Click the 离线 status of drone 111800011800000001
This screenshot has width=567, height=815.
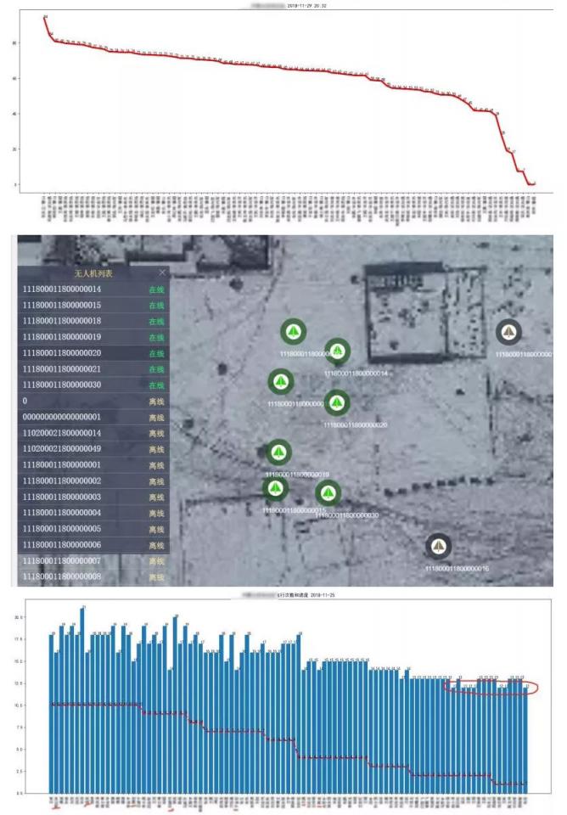click(x=156, y=465)
